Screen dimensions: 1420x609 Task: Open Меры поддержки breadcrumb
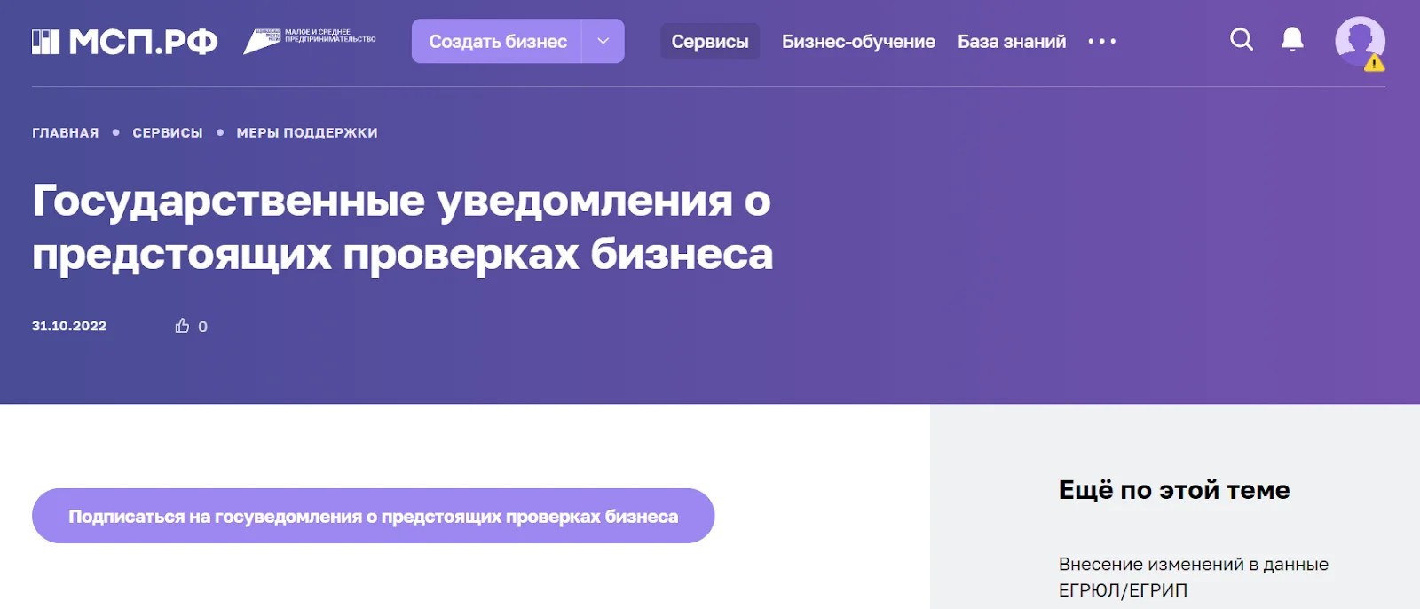coord(307,133)
